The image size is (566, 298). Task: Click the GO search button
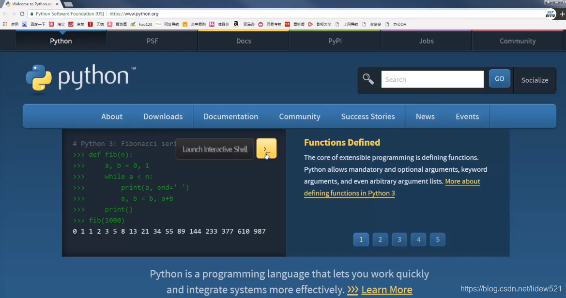500,79
